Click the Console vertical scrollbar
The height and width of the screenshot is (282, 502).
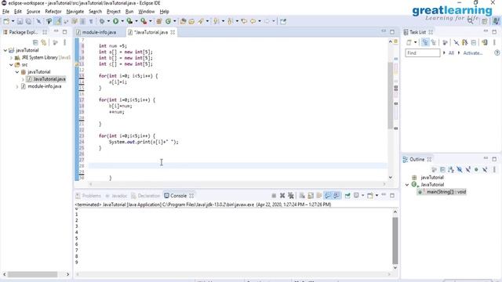click(x=395, y=240)
